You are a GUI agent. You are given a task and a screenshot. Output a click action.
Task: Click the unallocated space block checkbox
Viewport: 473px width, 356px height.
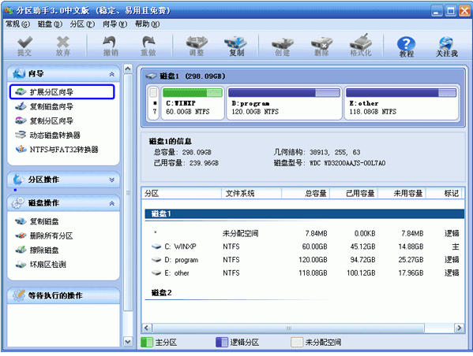(x=153, y=93)
